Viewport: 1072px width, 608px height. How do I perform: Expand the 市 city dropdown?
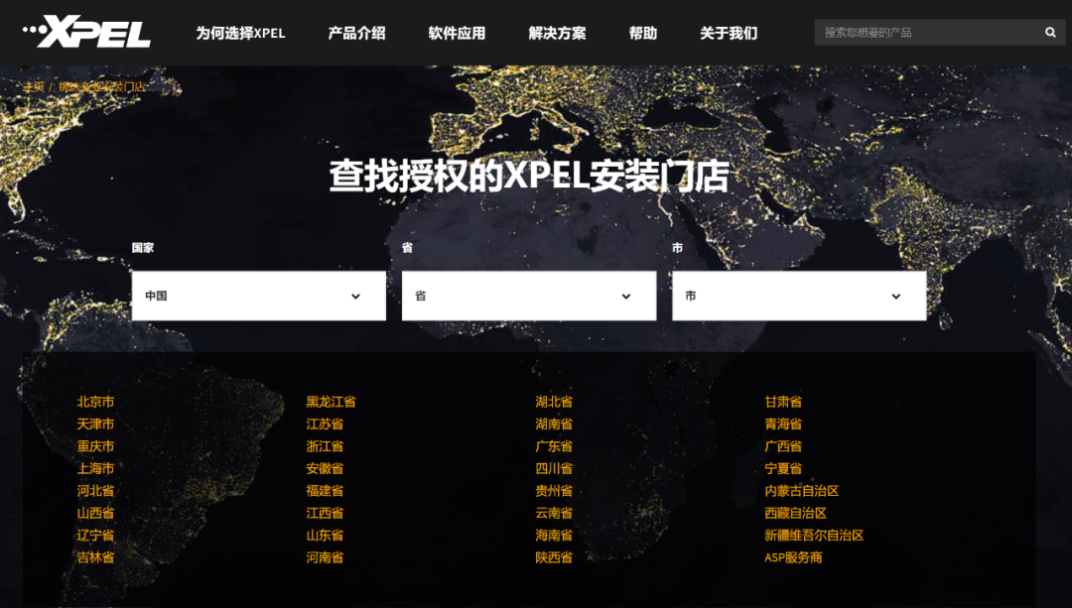(x=799, y=296)
